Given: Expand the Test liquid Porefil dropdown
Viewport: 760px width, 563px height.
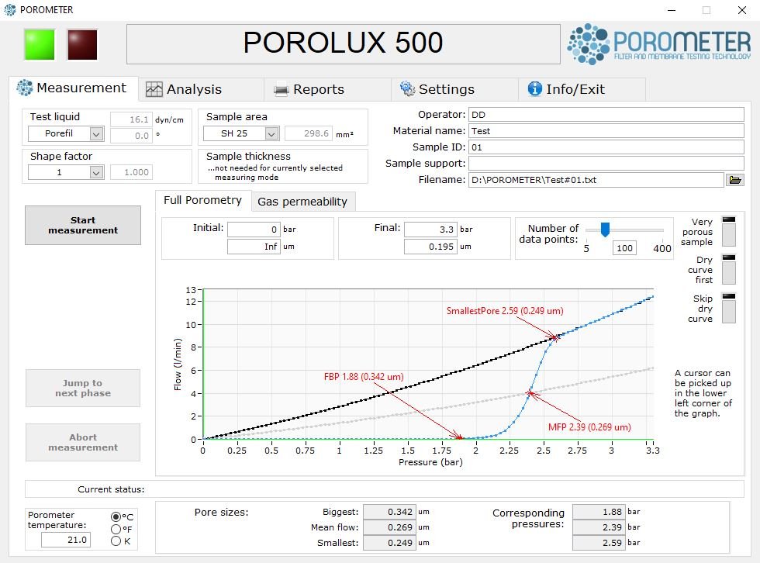Looking at the screenshot, I should point(96,133).
